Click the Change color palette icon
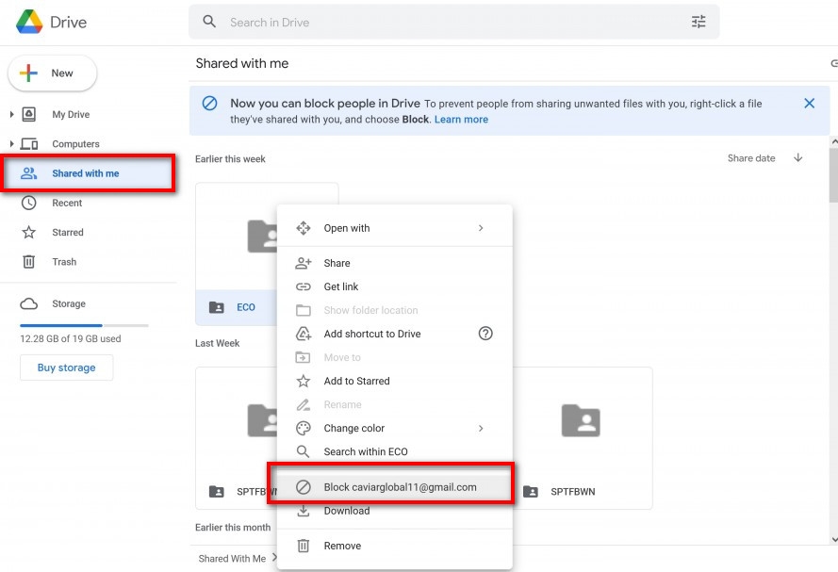Viewport: 838px width, 572px height. point(303,429)
